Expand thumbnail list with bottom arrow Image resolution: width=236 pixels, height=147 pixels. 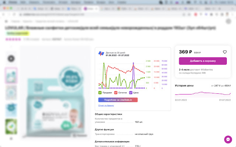[11, 139]
